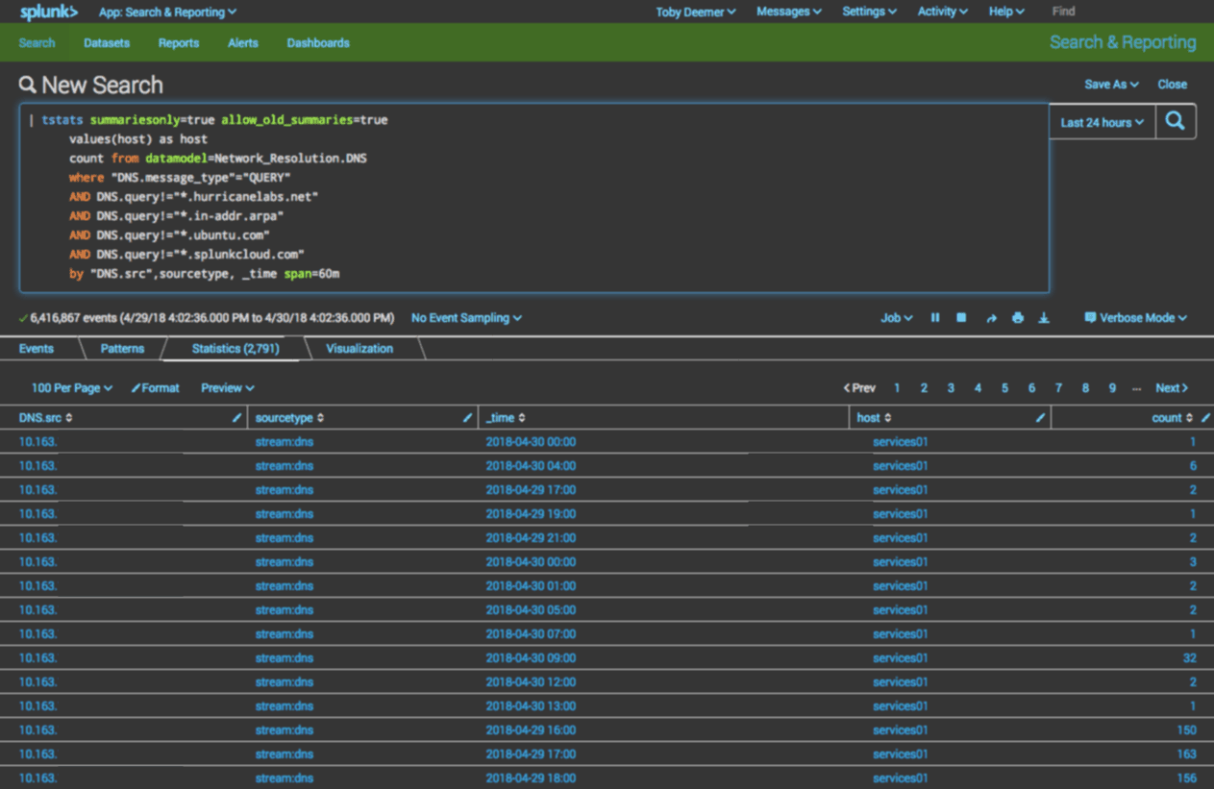Switch to the Visualization tab
Viewport: 1214px width, 789px height.
359,349
